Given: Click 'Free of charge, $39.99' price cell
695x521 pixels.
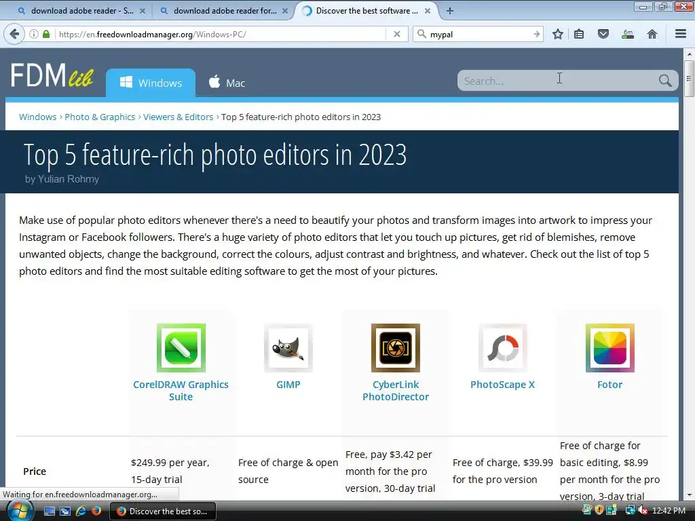Looking at the screenshot, I should 503,471.
